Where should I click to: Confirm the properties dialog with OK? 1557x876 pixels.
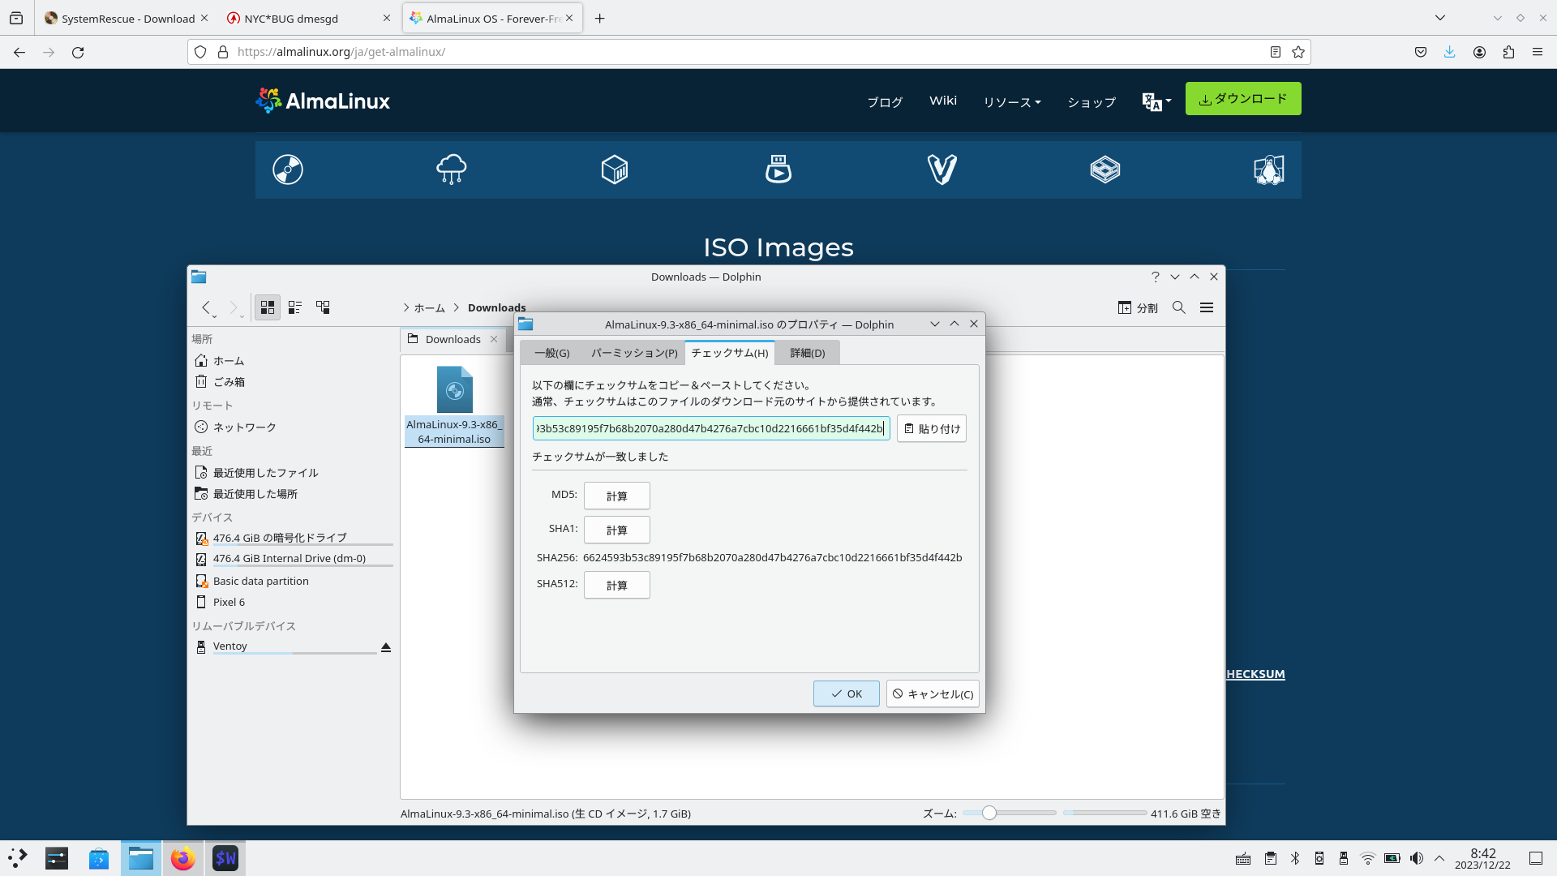[x=847, y=693]
